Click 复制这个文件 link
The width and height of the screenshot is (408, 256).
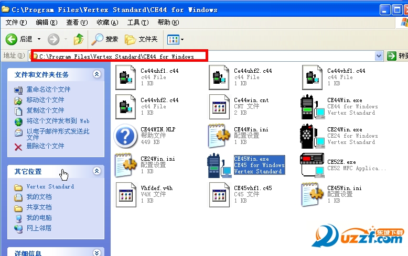45,110
